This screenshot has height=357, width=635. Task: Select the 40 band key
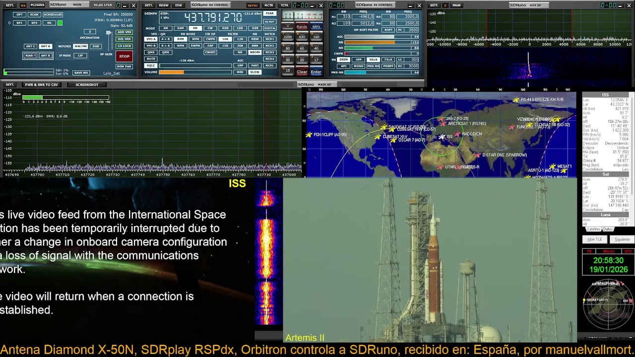coord(316,48)
